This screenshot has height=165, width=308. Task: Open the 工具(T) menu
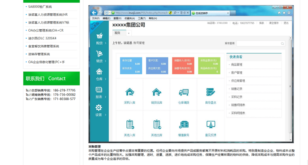point(142,18)
